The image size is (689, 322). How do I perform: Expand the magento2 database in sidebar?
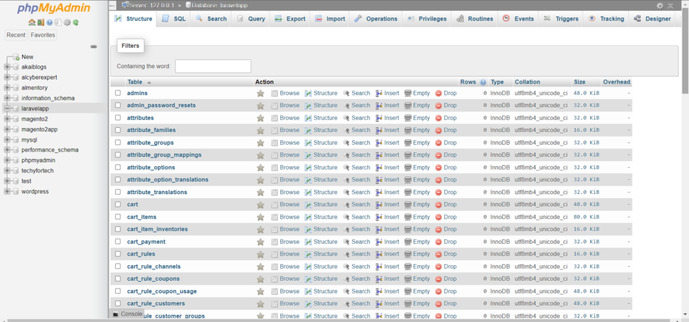click(7, 119)
